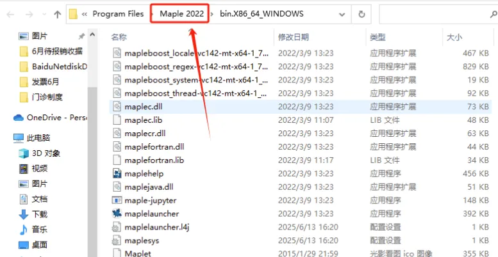Select the maple-jupyter application icon
This screenshot has width=498, height=257.
click(117, 200)
